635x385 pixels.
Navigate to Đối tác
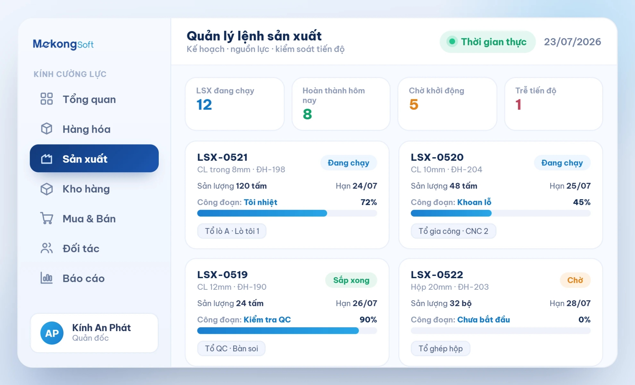[x=94, y=248]
